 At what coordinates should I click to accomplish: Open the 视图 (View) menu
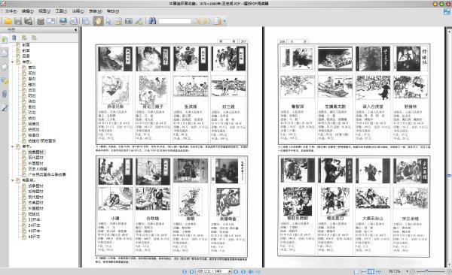44,11
